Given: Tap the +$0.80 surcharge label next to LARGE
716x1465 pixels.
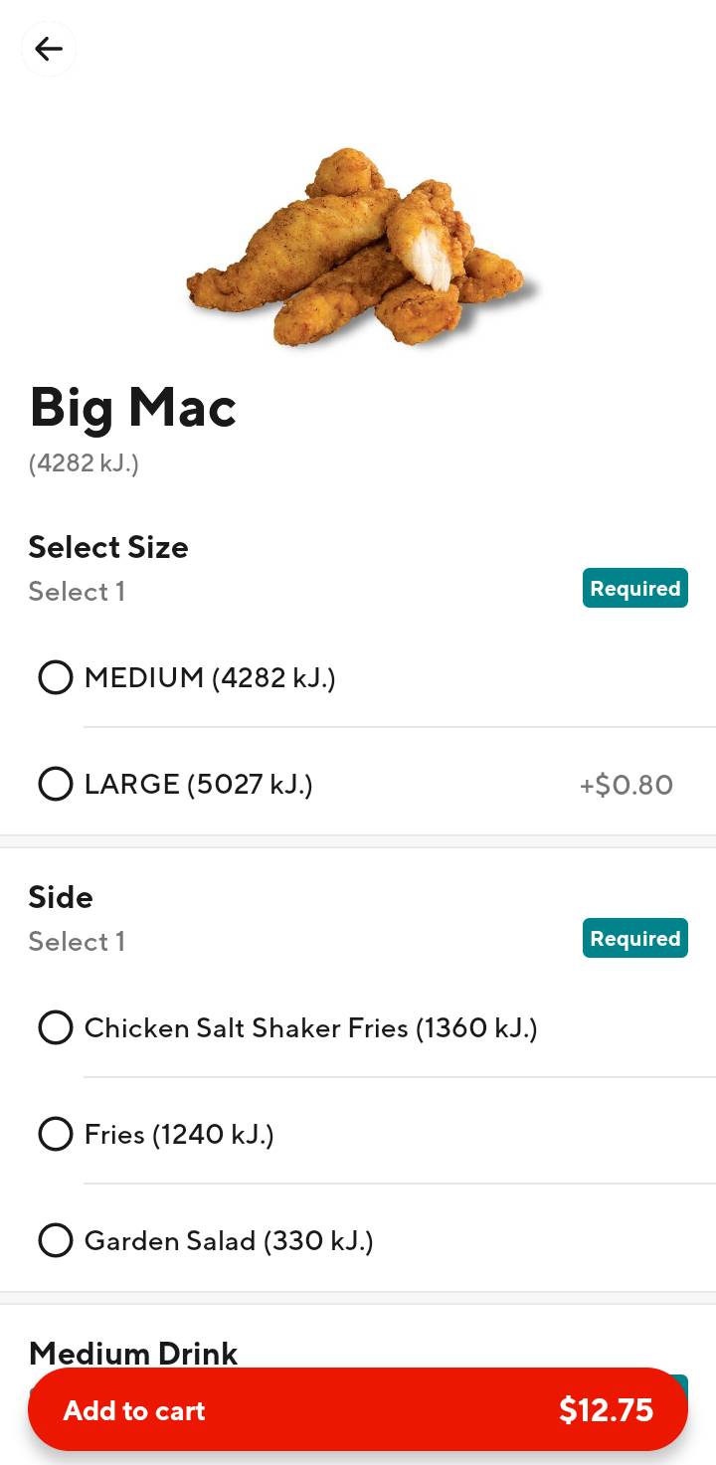Looking at the screenshot, I should [626, 784].
